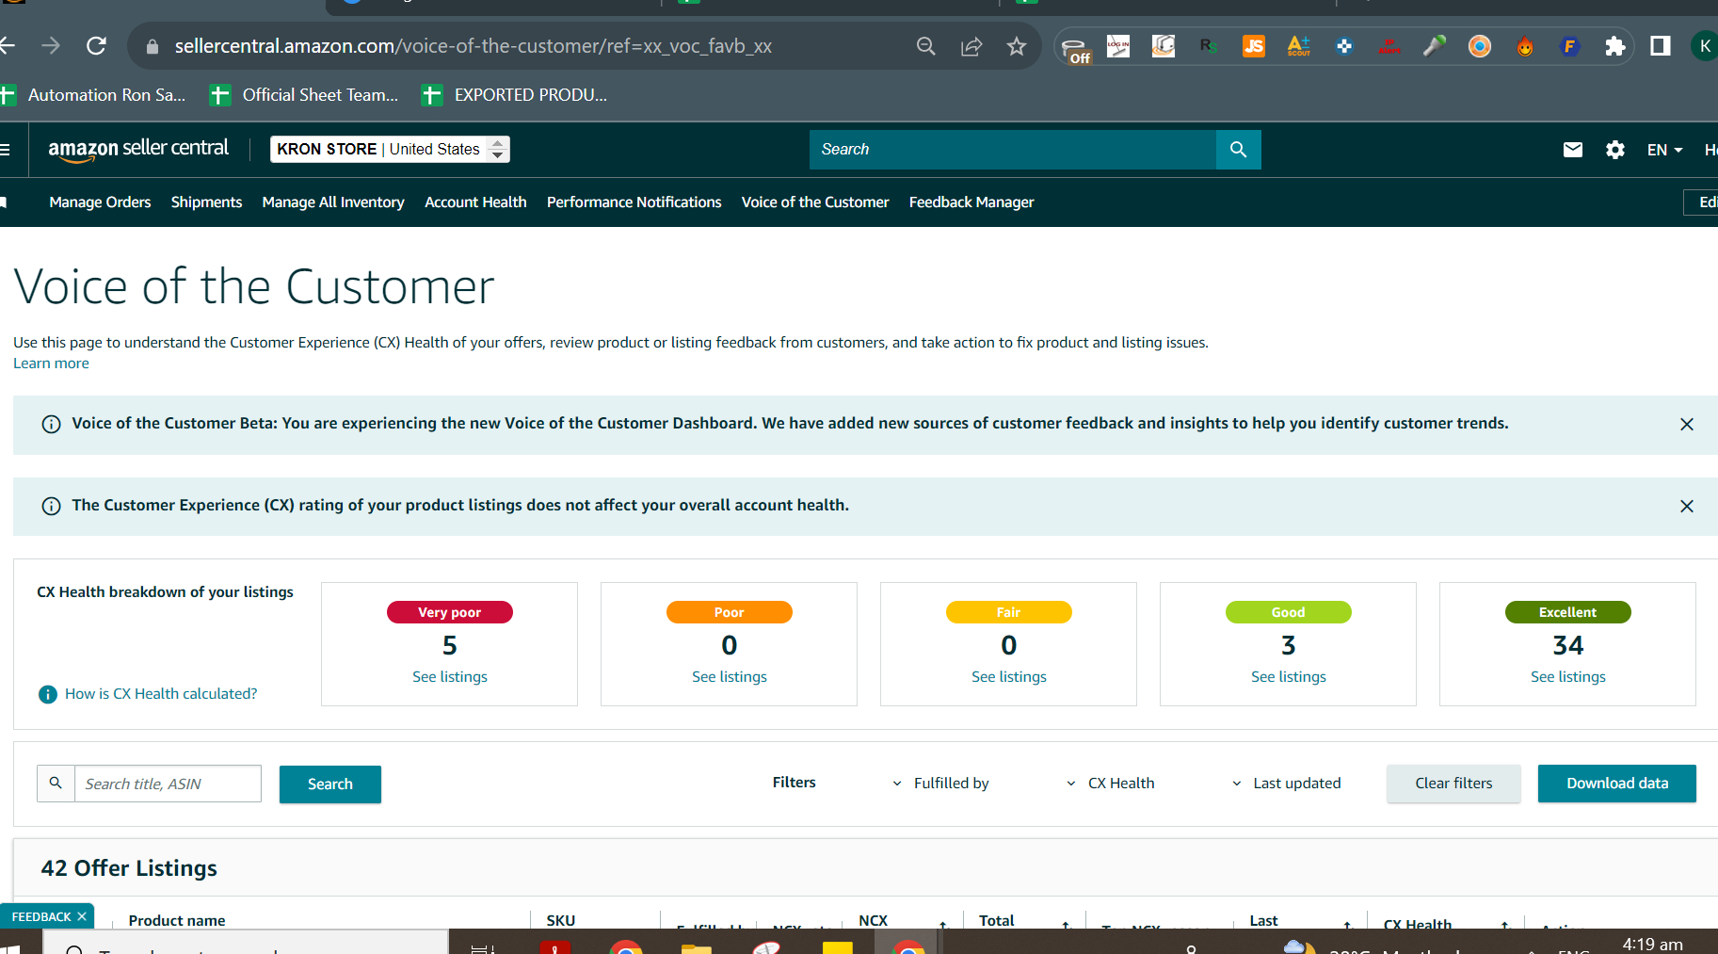See listings under Very poor
The height and width of the screenshot is (954, 1718).
pyautogui.click(x=450, y=677)
